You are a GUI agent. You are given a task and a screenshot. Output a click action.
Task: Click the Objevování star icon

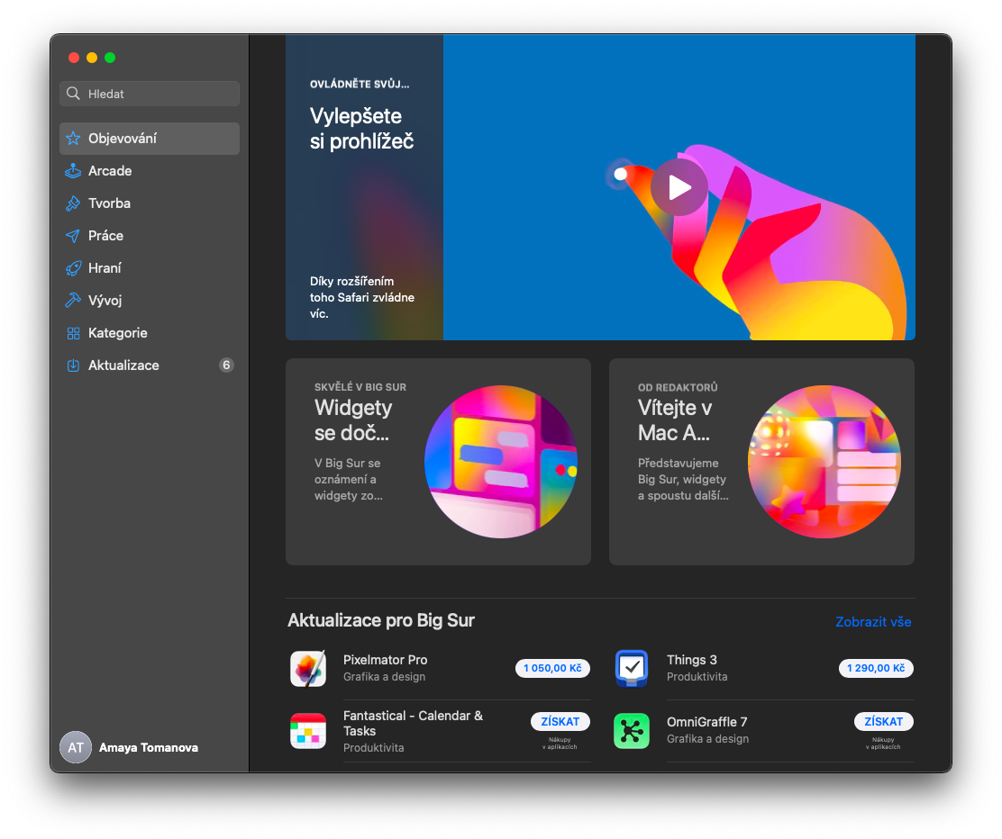coord(74,139)
